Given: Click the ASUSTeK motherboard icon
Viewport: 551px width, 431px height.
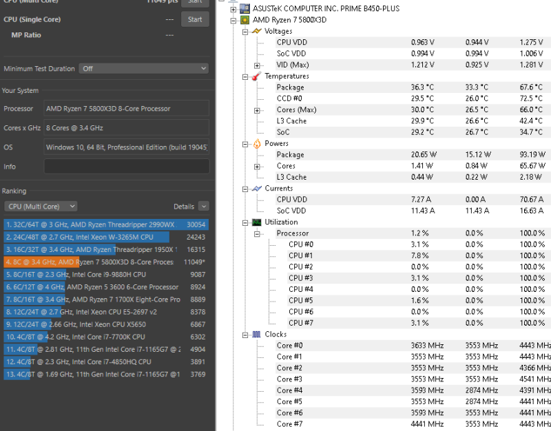Looking at the screenshot, I should 245,8.
